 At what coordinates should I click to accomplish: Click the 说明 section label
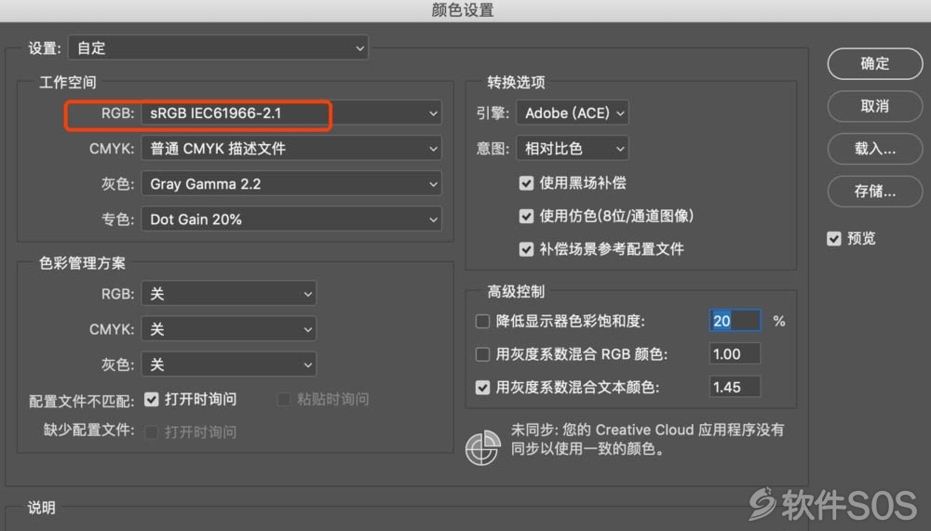pyautogui.click(x=42, y=507)
